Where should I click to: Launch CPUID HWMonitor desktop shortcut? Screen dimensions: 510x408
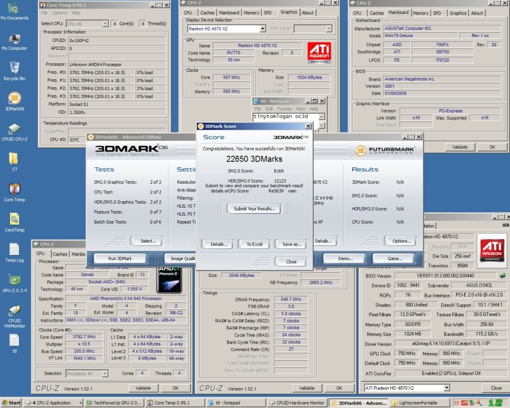pyautogui.click(x=14, y=316)
